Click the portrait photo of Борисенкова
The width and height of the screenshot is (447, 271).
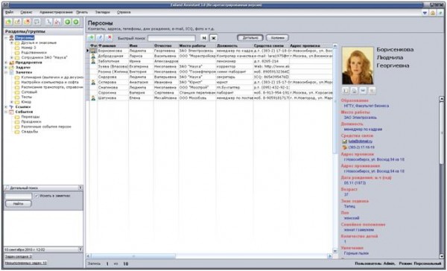(358, 66)
